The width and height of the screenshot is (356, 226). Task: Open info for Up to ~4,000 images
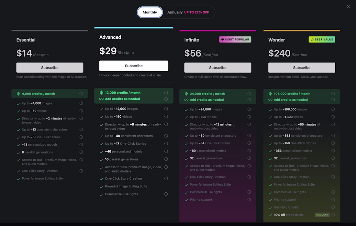click(x=81, y=103)
